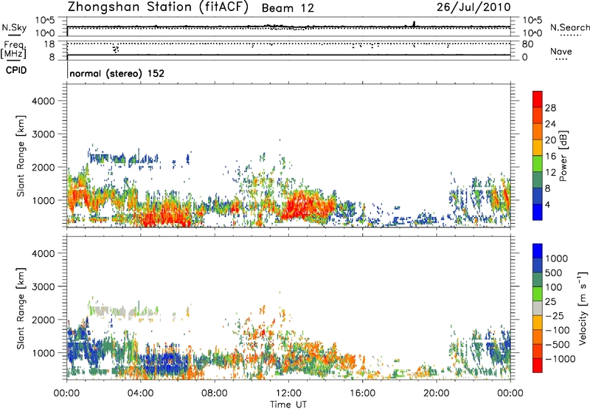
Task: Click the '28' power colorbar tick
Action: point(550,108)
